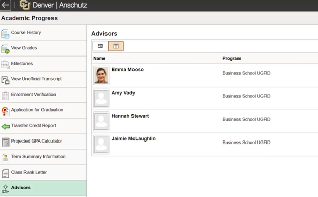The image size is (318, 197).
Task: Click the back arrow button
Action: point(6,5)
